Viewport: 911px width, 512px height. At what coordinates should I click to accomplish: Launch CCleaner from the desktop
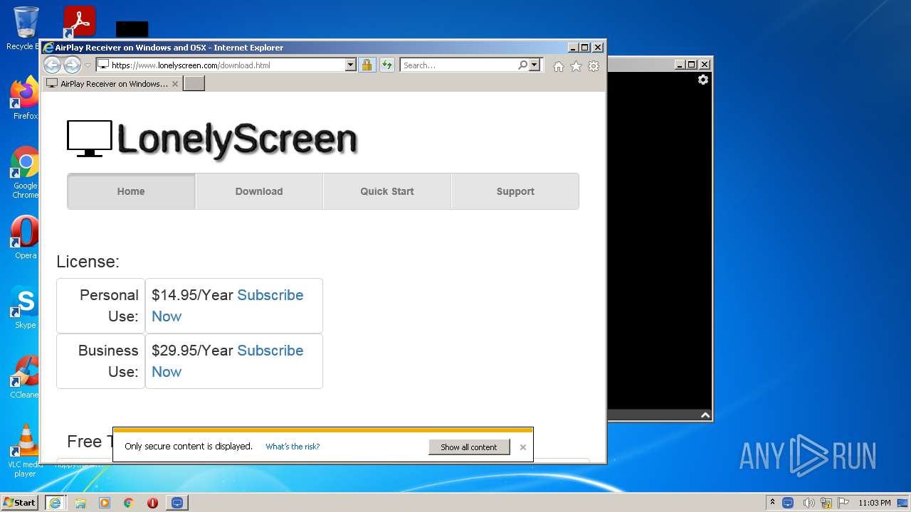coord(25,377)
